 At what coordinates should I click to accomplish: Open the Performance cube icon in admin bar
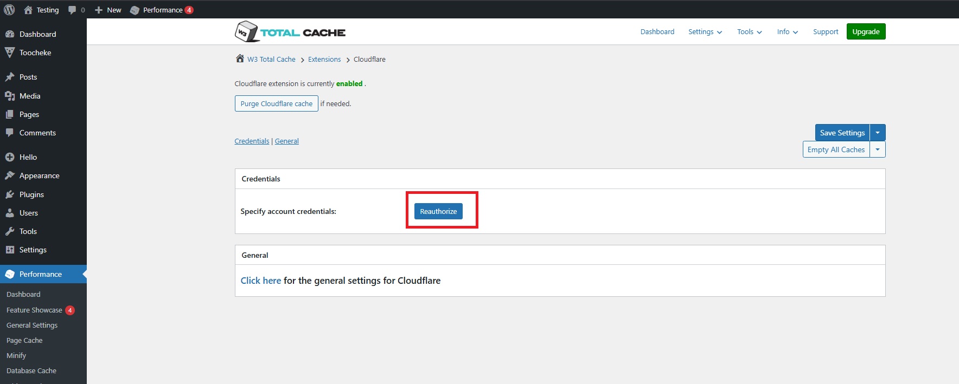[135, 10]
